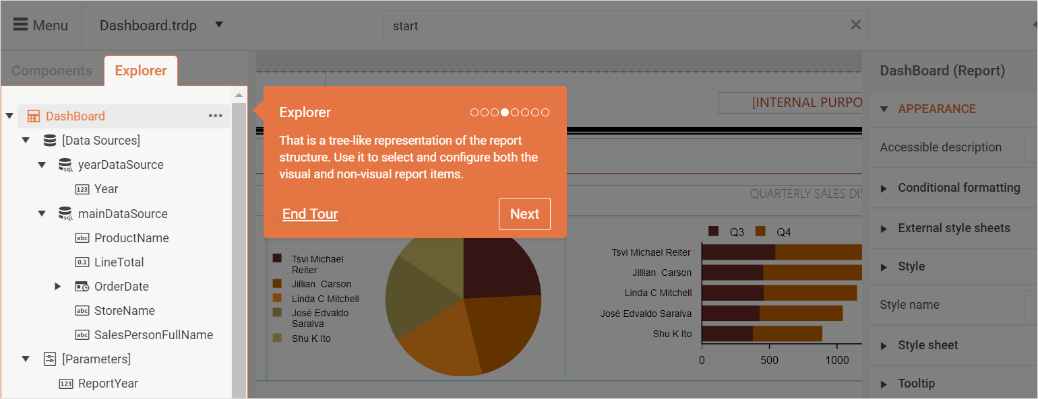
Task: Click the [Parameters] sliders icon
Action: click(x=50, y=359)
